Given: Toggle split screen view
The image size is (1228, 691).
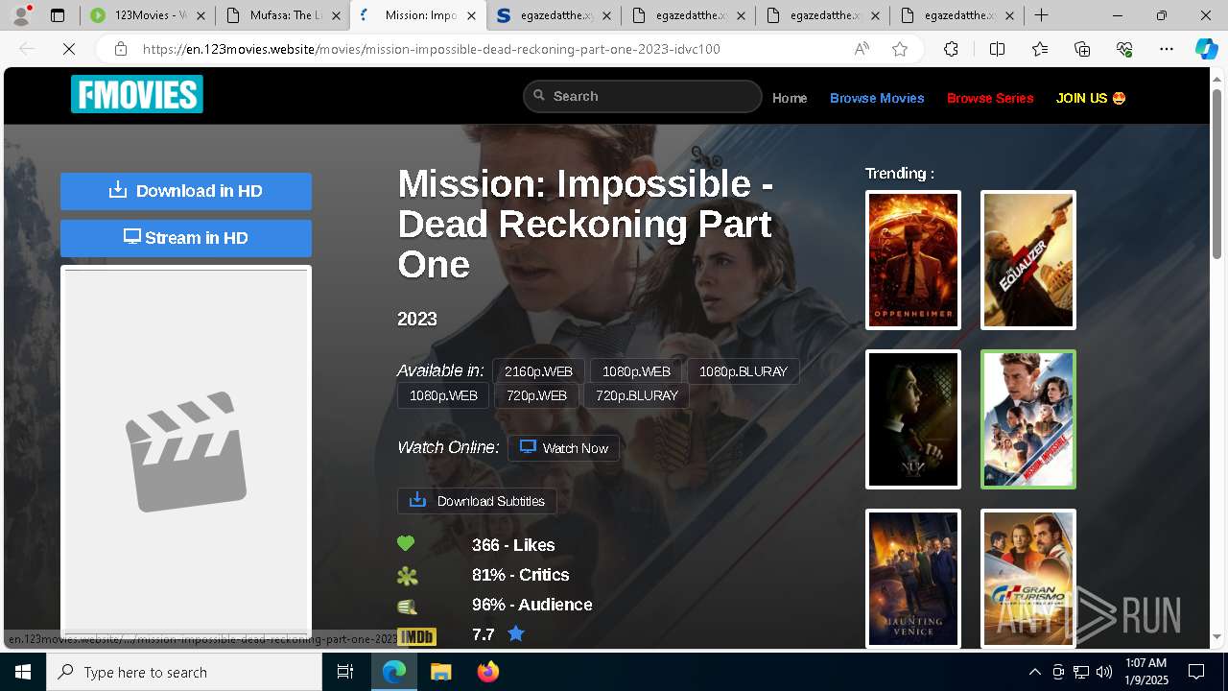Looking at the screenshot, I should coord(997,49).
